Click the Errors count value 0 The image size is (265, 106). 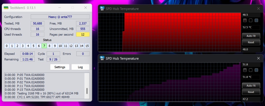click(x=83, y=54)
